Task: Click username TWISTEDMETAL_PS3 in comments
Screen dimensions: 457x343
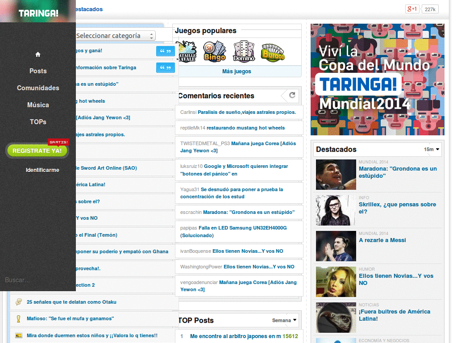Action: pyautogui.click(x=205, y=143)
